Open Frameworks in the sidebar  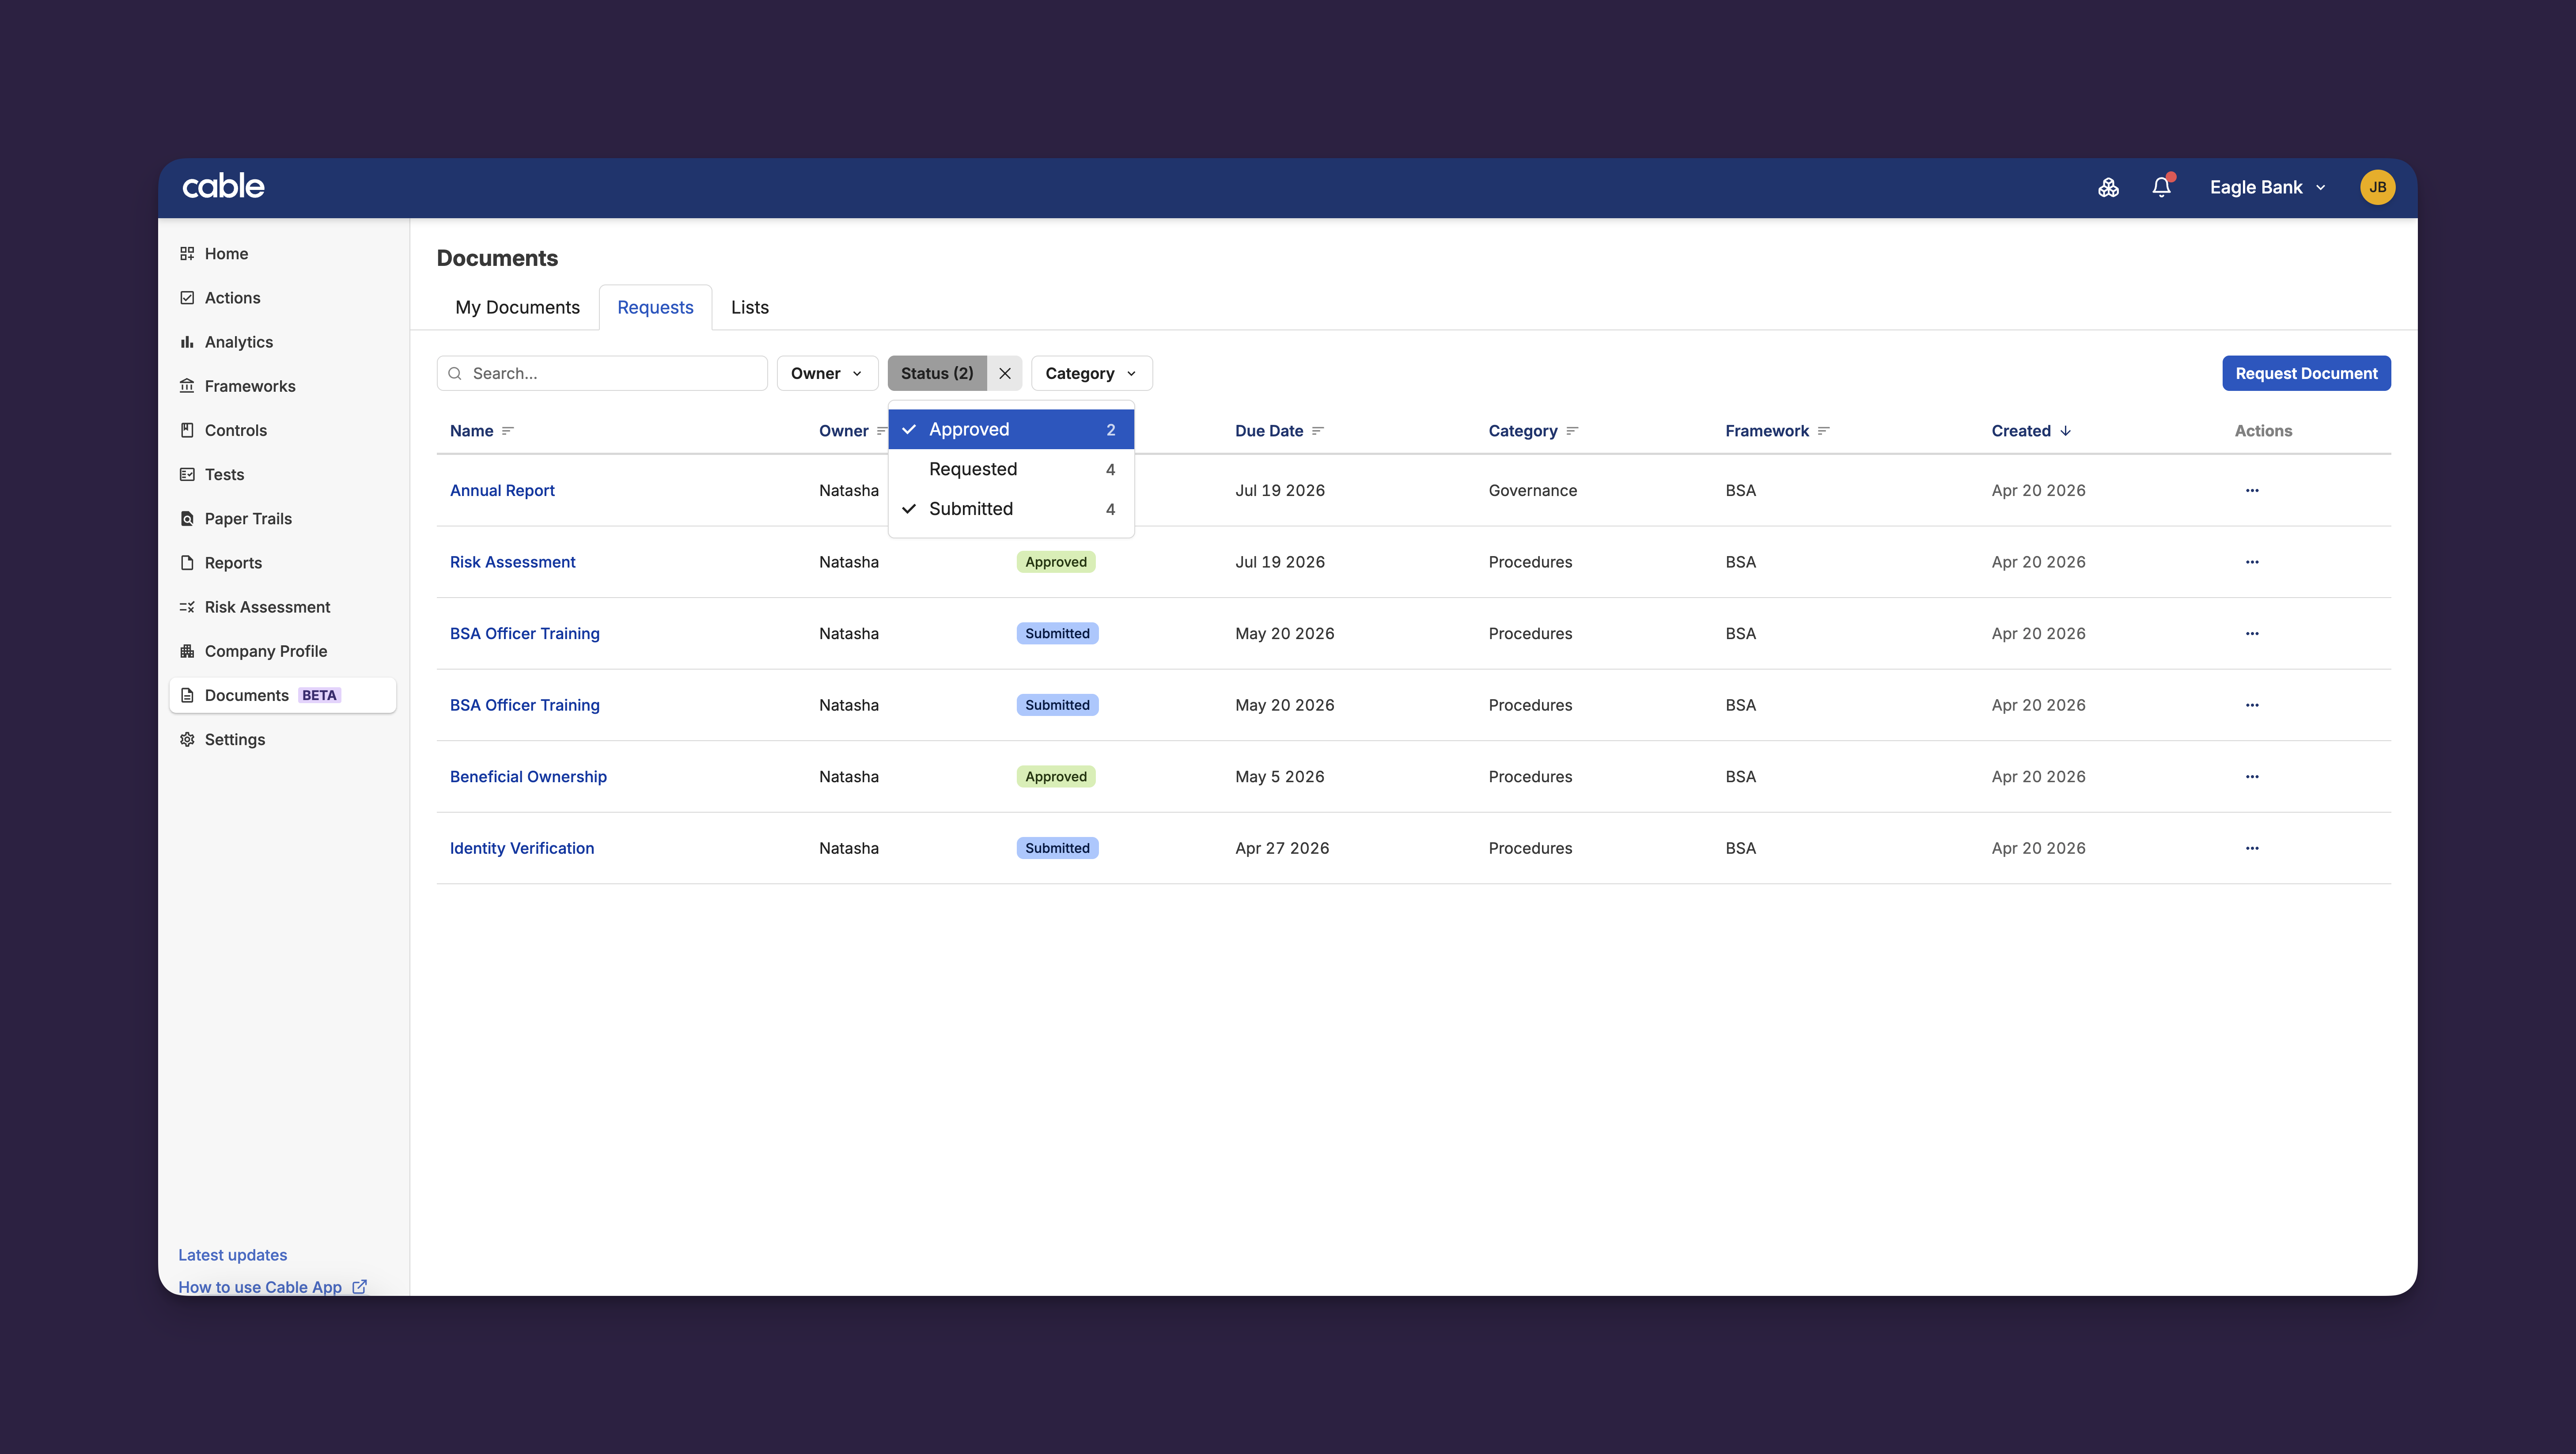283,386
